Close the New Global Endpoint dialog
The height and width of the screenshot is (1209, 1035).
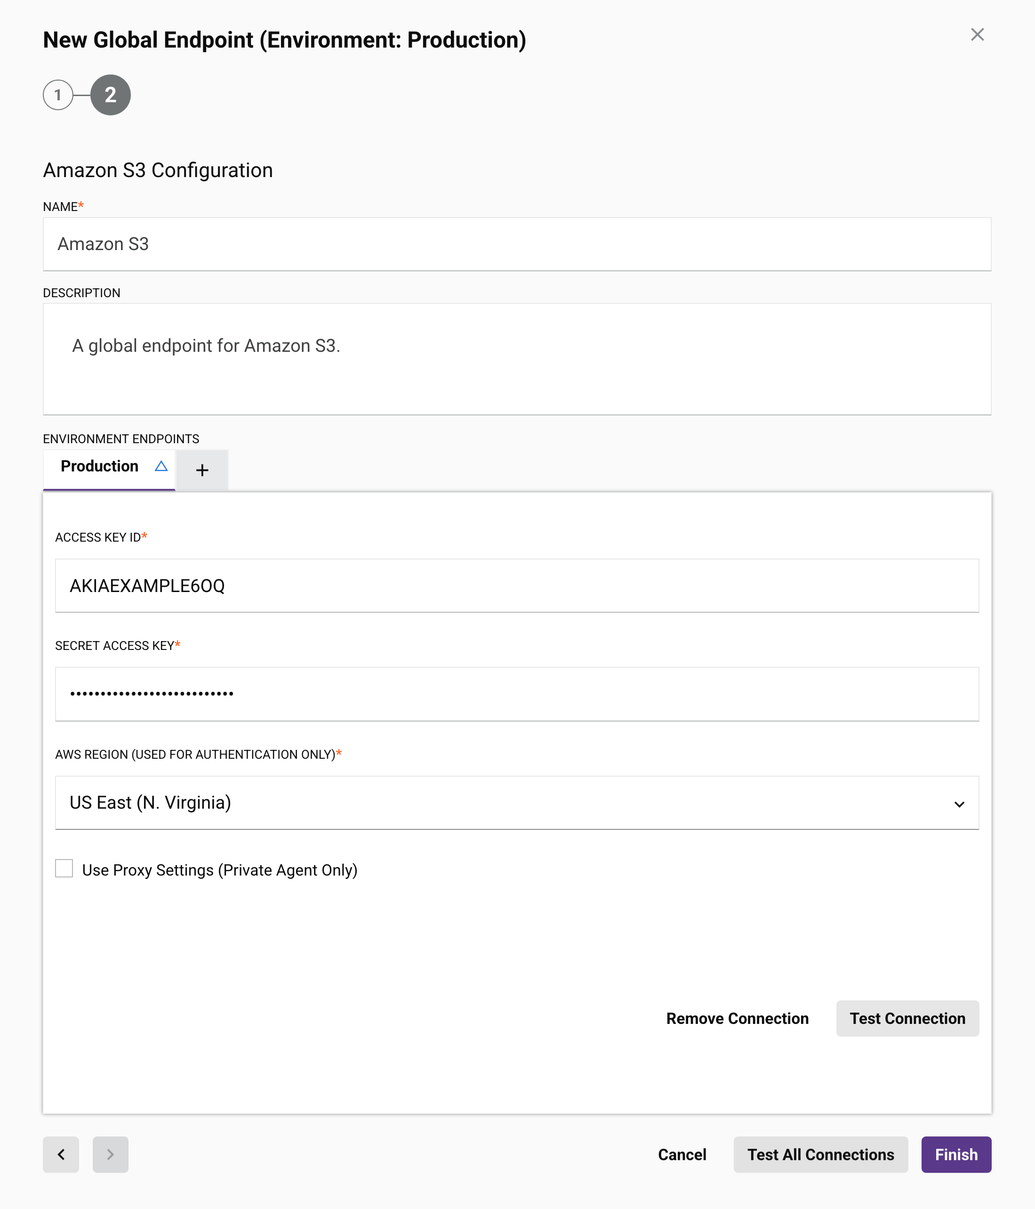coord(977,35)
